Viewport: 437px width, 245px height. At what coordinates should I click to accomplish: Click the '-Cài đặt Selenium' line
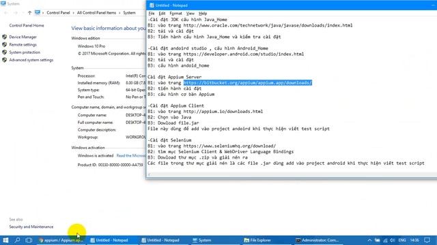coord(169,140)
